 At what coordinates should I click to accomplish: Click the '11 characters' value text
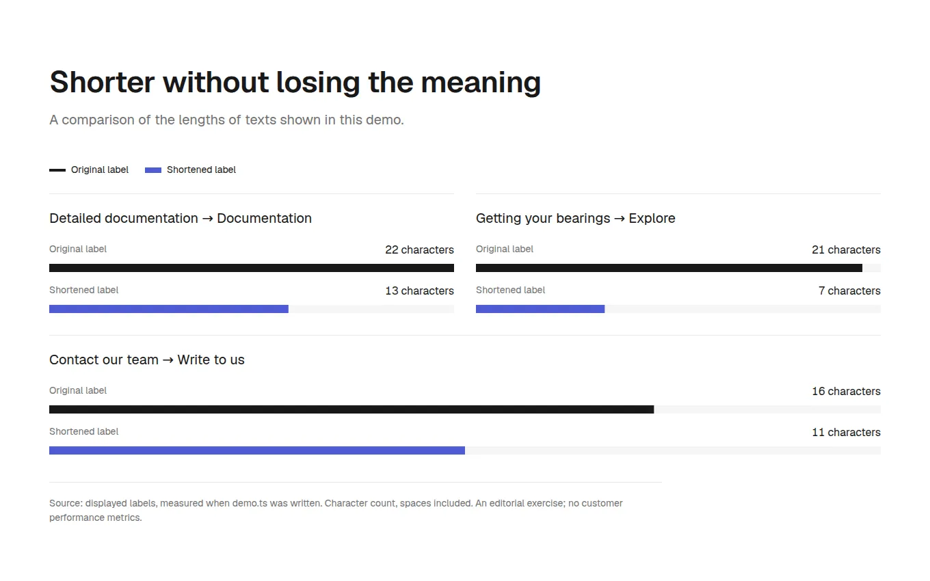pos(846,432)
